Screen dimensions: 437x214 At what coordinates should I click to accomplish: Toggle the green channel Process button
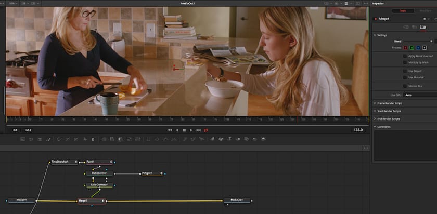pyautogui.click(x=412, y=48)
